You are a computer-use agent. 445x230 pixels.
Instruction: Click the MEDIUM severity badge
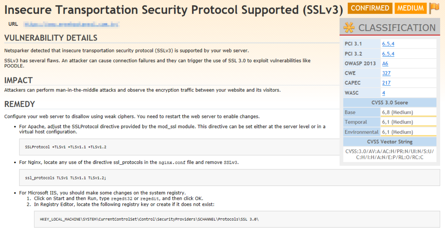click(410, 8)
